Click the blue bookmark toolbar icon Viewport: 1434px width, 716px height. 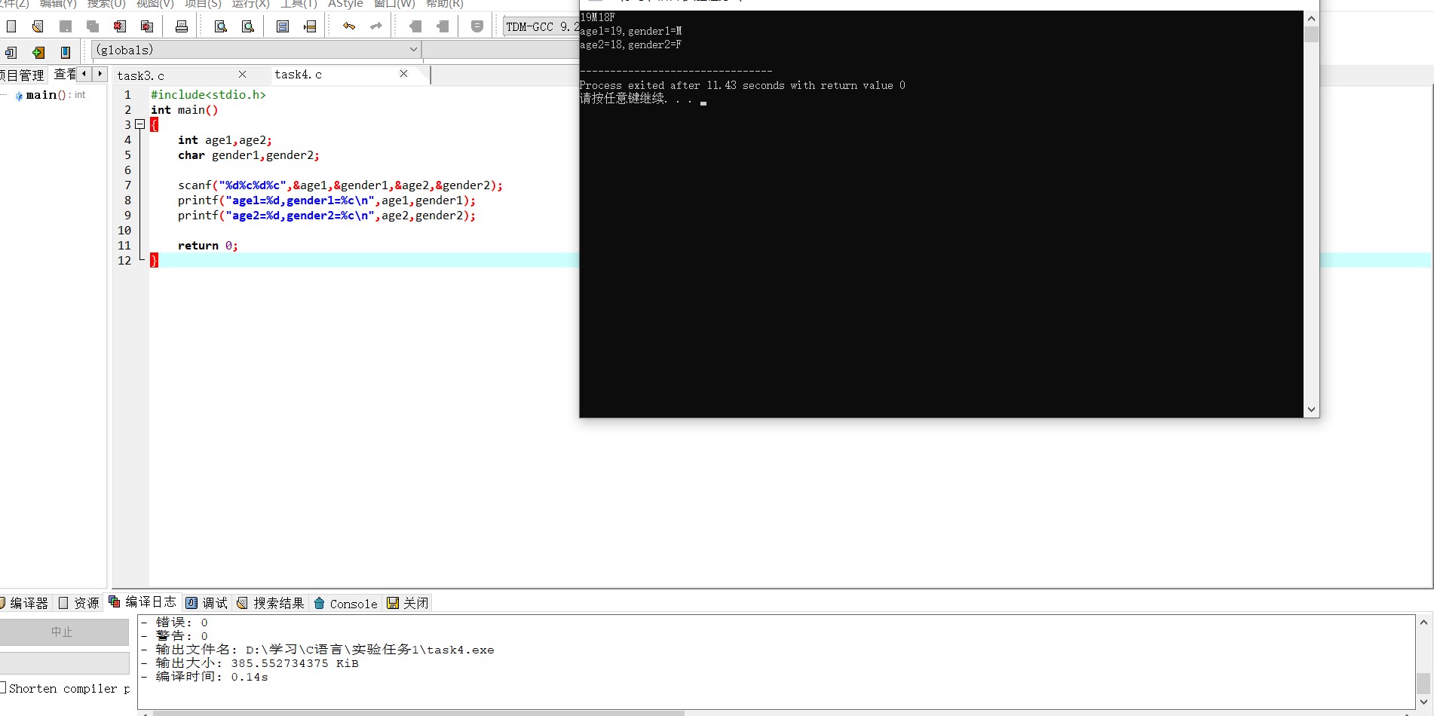click(x=66, y=52)
